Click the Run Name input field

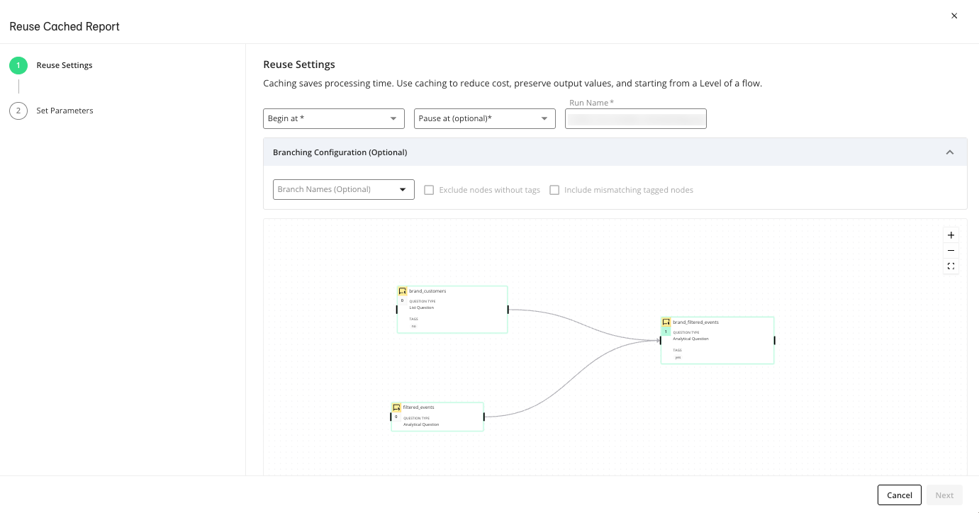click(635, 118)
